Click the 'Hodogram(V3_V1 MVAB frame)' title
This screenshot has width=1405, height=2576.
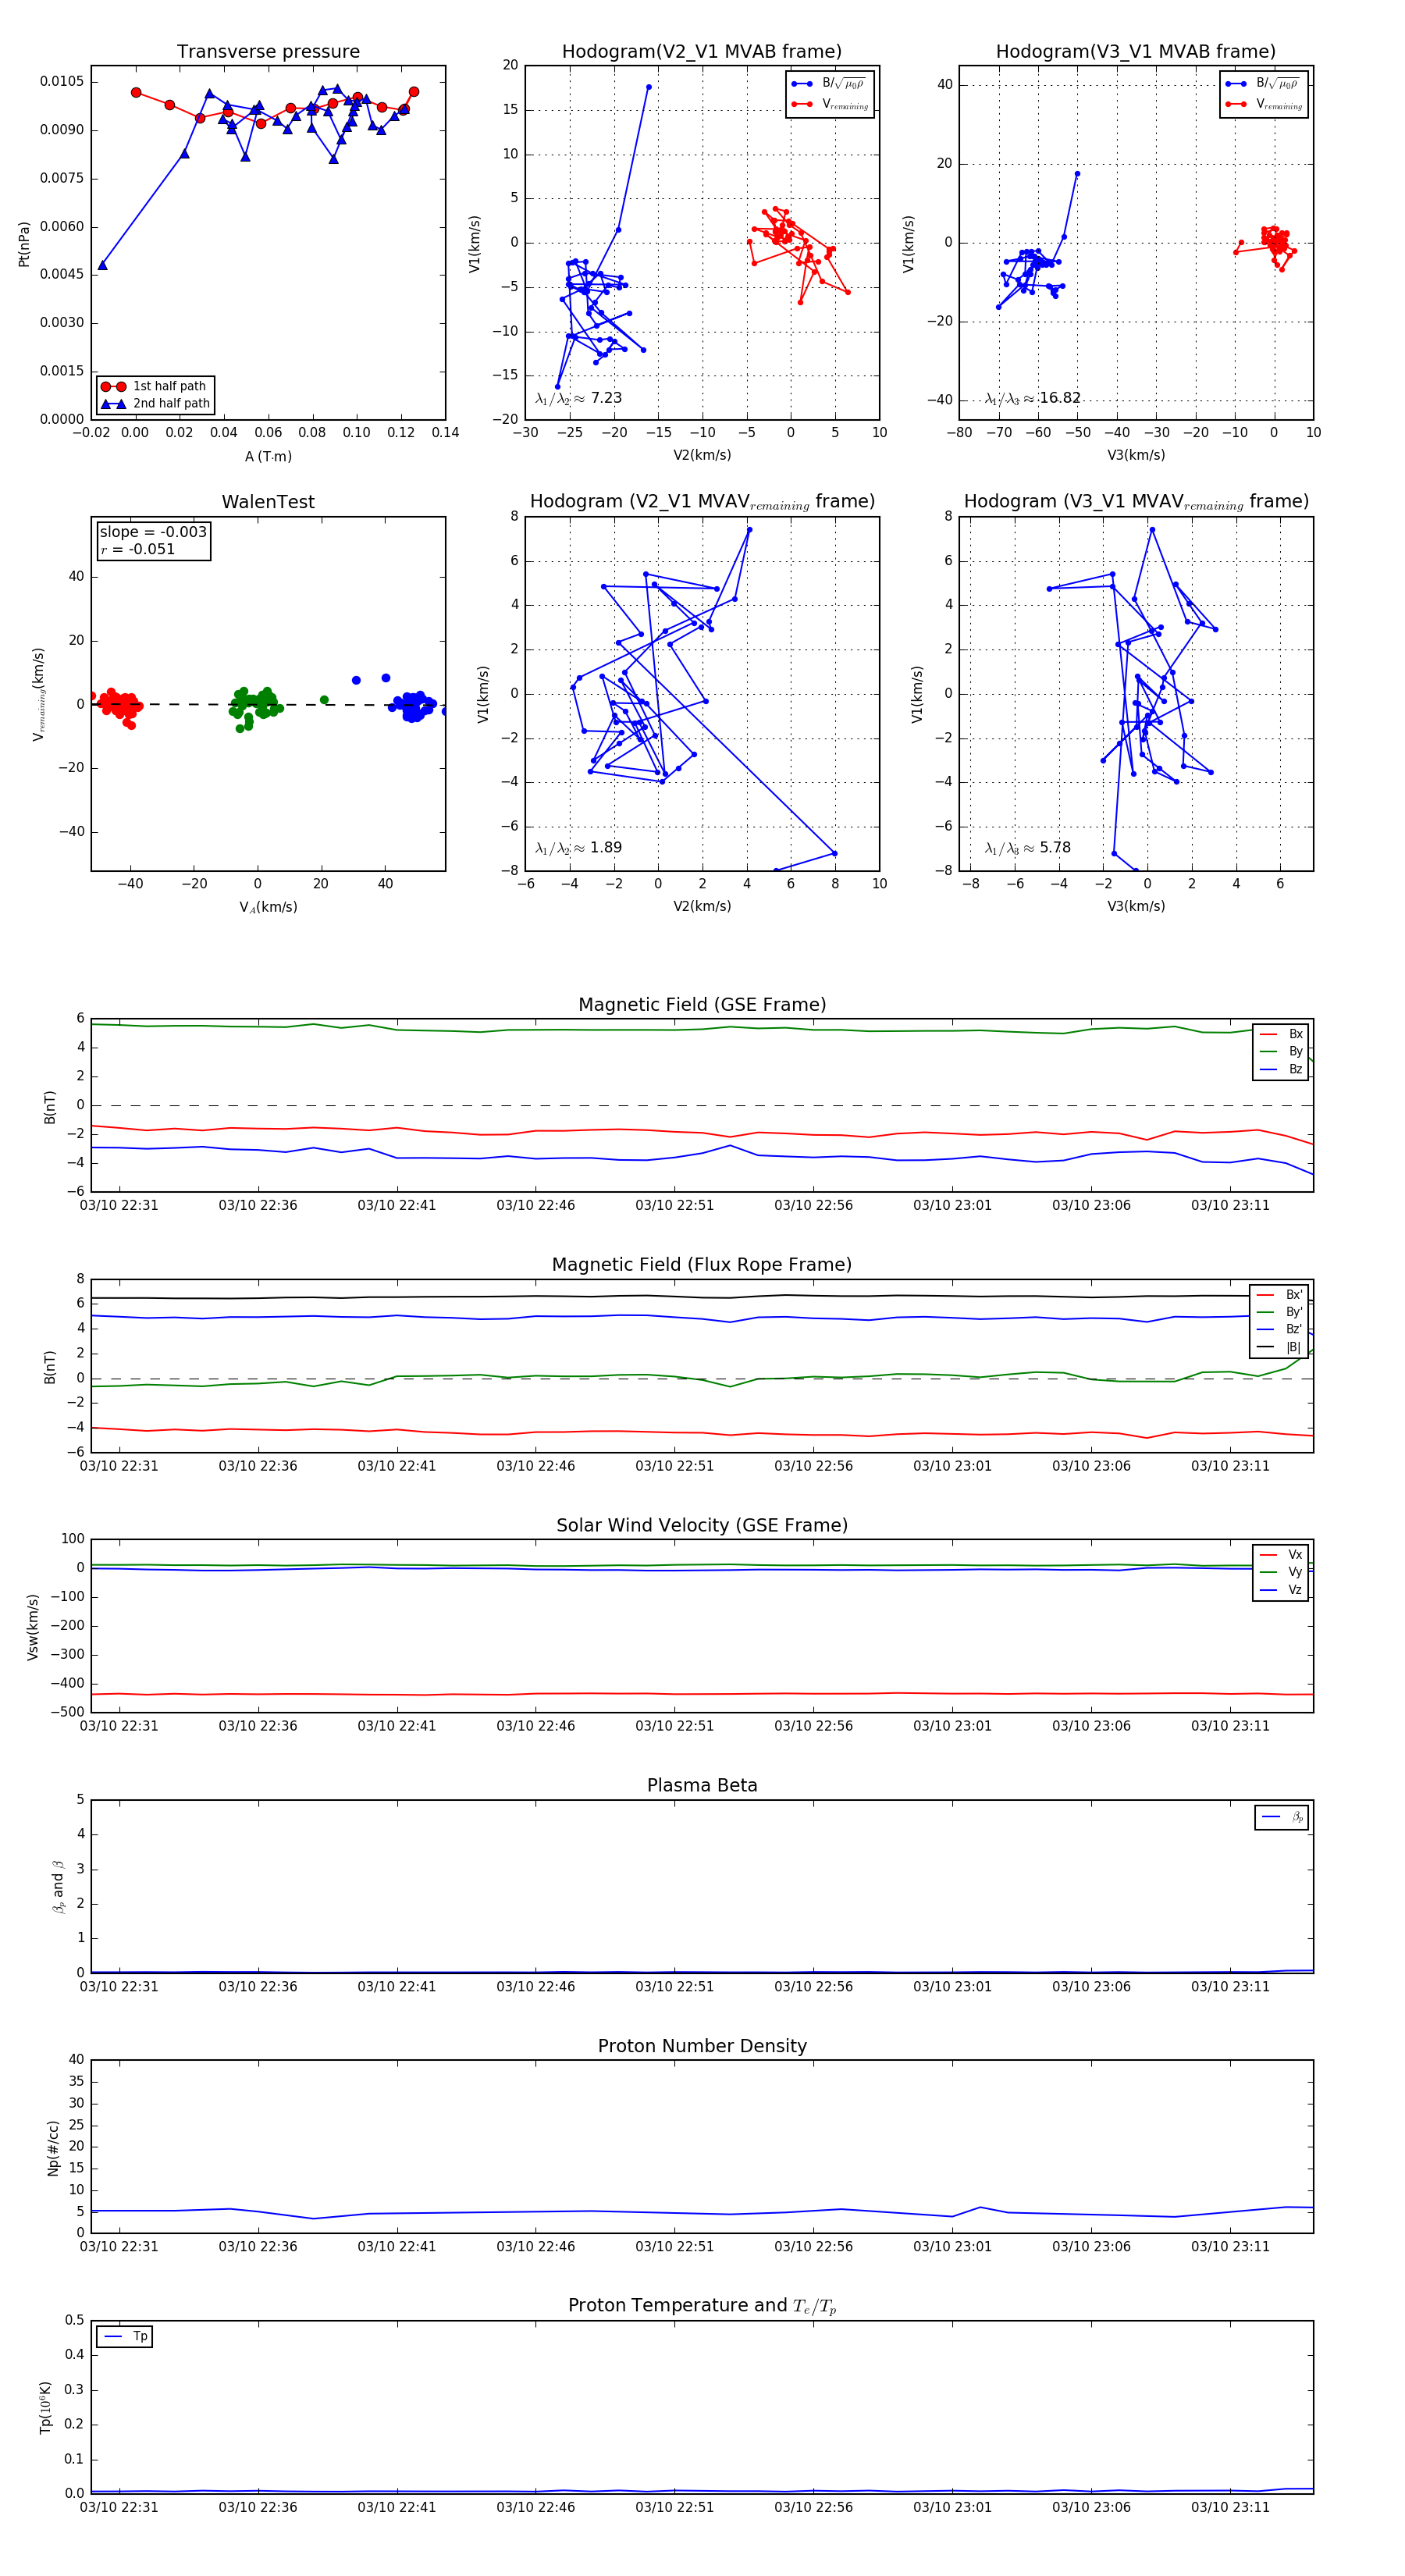(x=1136, y=52)
